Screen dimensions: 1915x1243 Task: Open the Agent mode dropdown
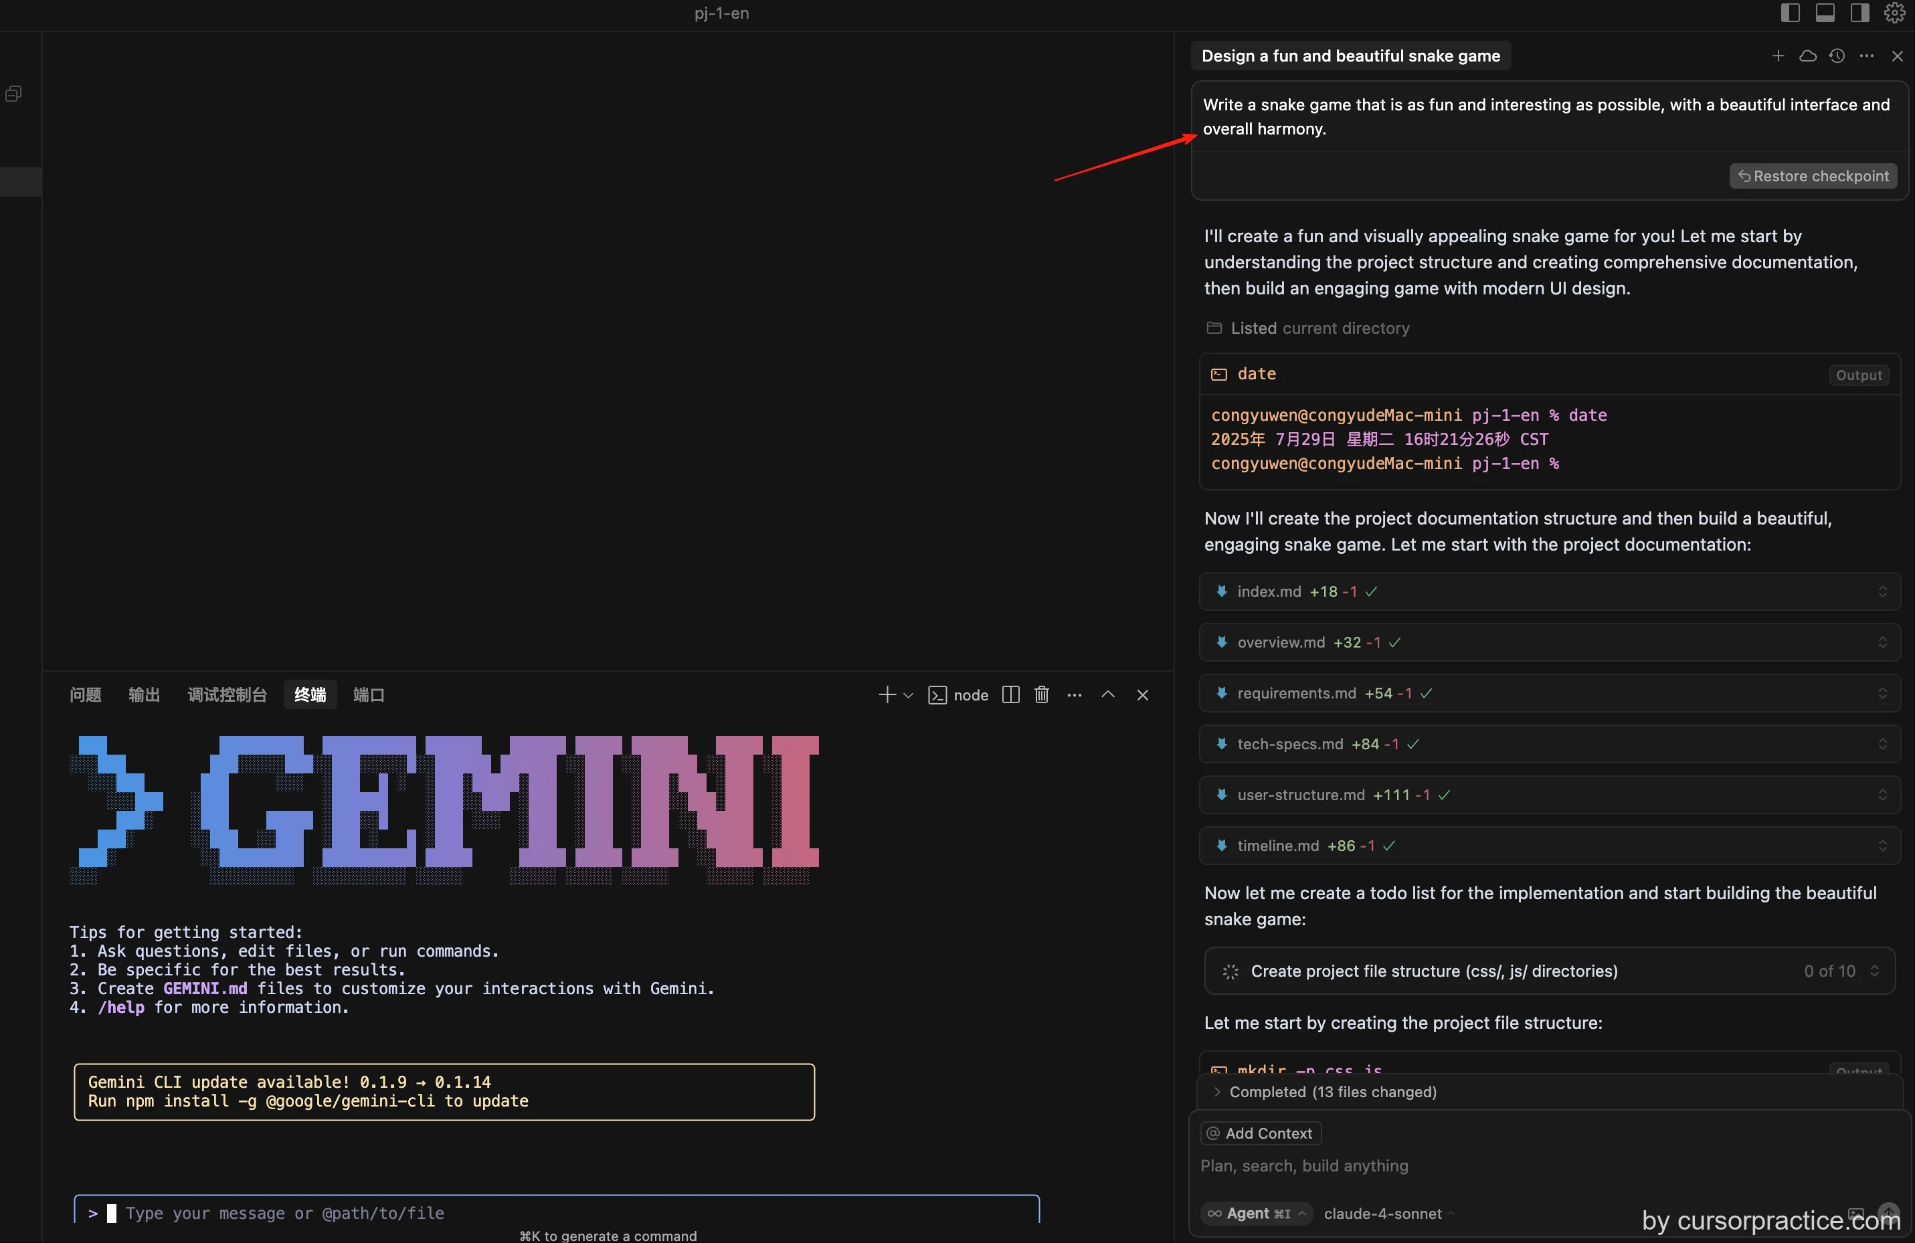pos(1256,1214)
